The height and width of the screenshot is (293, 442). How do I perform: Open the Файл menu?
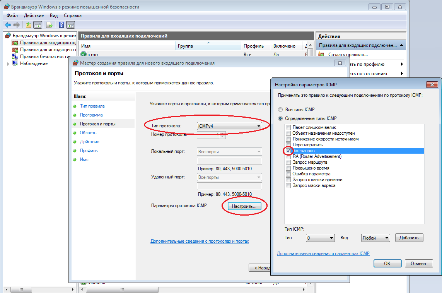coord(12,15)
